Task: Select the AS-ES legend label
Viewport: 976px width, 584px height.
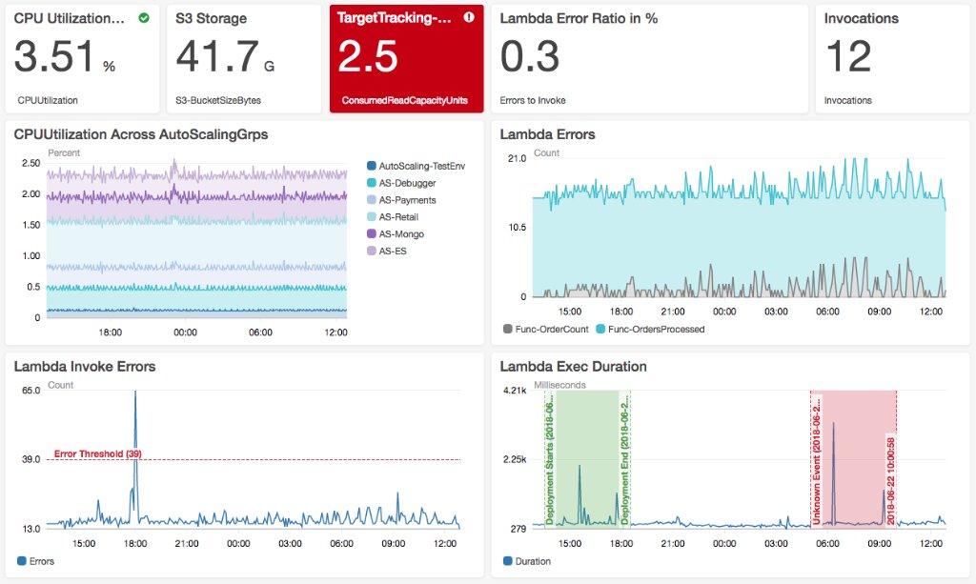Action: click(x=393, y=251)
